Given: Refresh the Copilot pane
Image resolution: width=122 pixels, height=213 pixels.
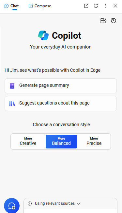Looking at the screenshot, I should point(96,6).
